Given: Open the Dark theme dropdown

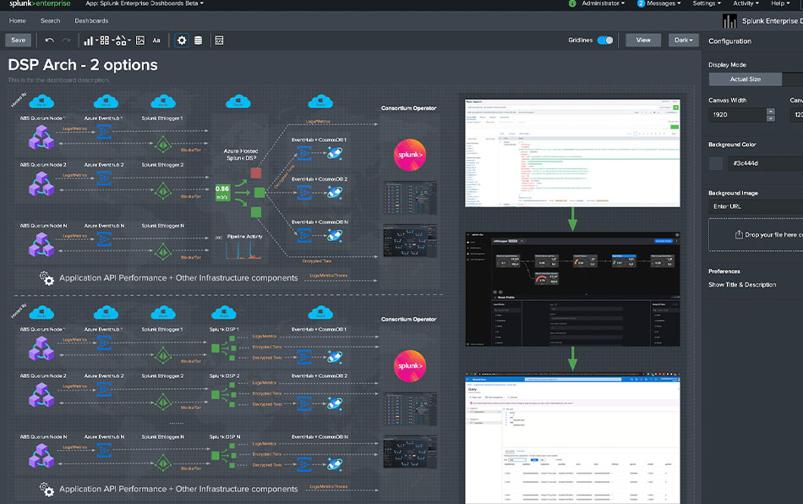Looking at the screenshot, I should pyautogui.click(x=683, y=40).
